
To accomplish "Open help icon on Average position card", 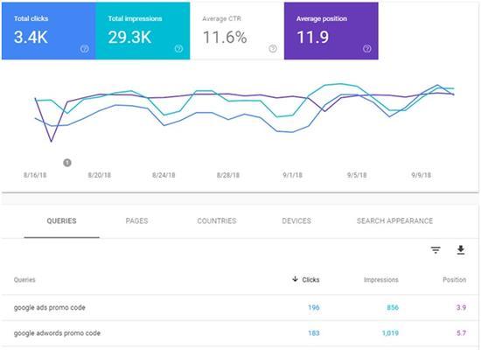I will point(367,48).
